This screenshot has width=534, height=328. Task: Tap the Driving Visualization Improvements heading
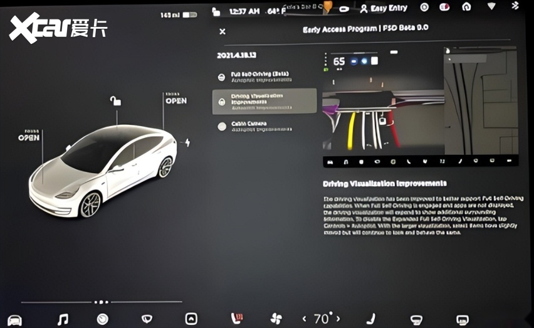384,184
